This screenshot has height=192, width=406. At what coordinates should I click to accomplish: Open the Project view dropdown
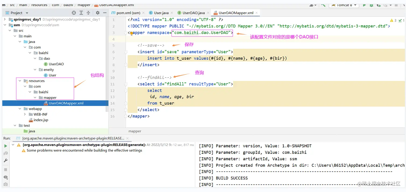pos(27,13)
